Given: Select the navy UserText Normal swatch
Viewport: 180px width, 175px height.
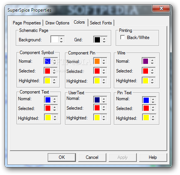Looking at the screenshot, I should (x=97, y=100).
